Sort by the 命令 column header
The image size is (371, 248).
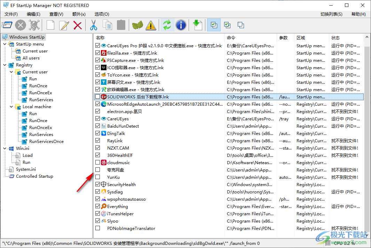251,38
